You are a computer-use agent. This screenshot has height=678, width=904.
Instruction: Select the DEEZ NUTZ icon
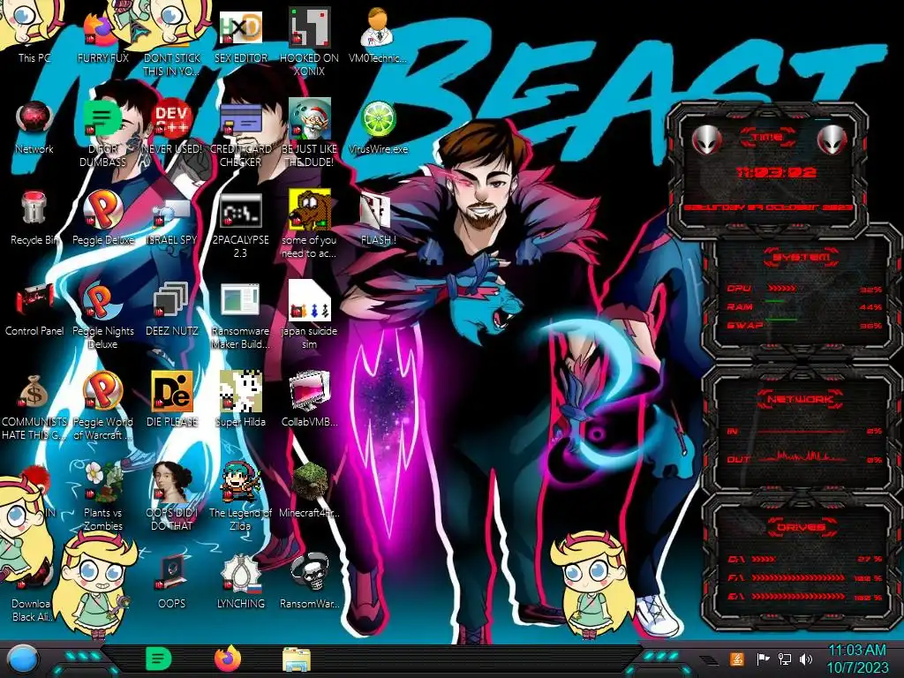171,310
